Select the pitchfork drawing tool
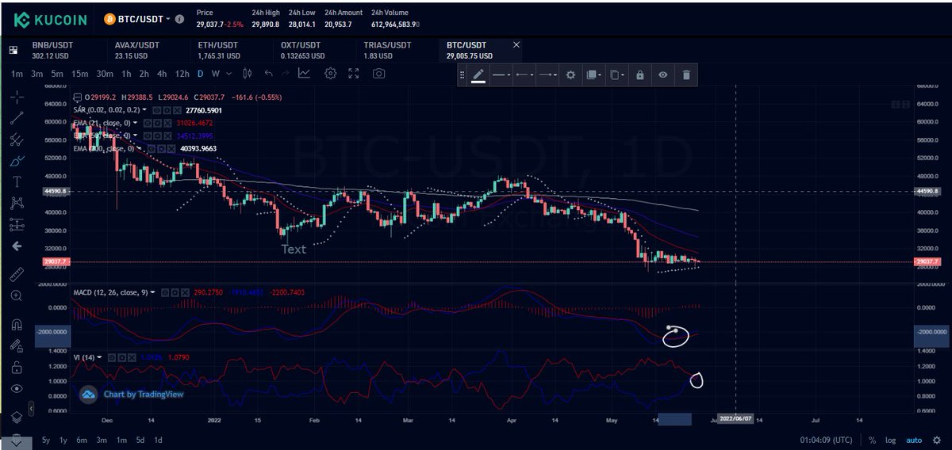Viewport: 952px width, 450px height. pos(17,140)
